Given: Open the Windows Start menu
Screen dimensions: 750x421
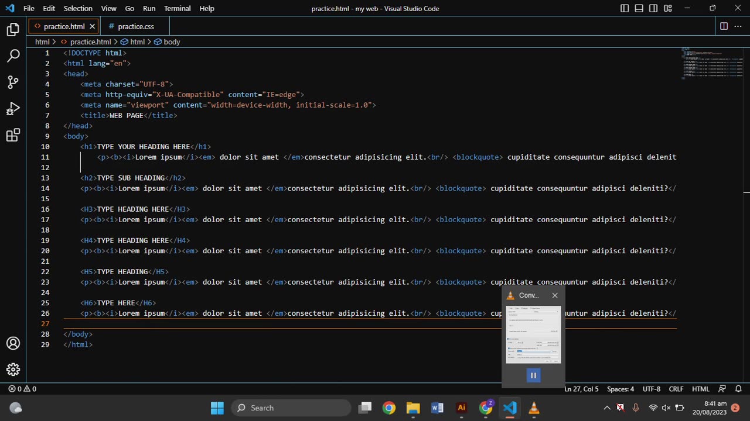Looking at the screenshot, I should (217, 408).
